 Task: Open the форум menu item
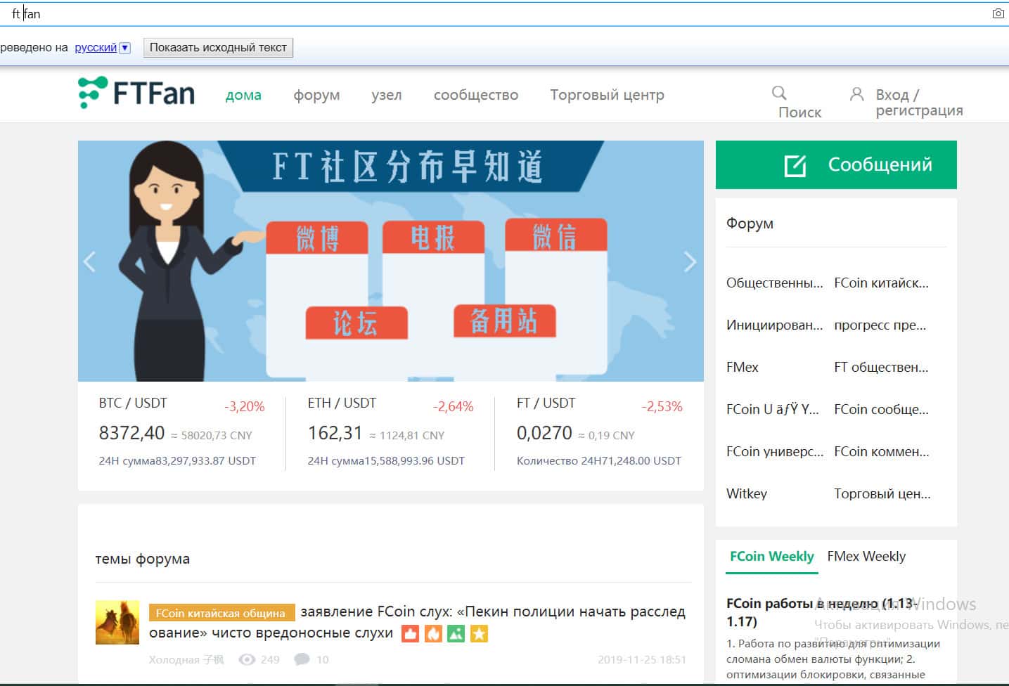(x=316, y=95)
